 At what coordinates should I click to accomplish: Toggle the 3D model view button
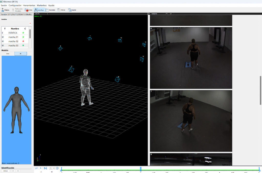coord(20,54)
